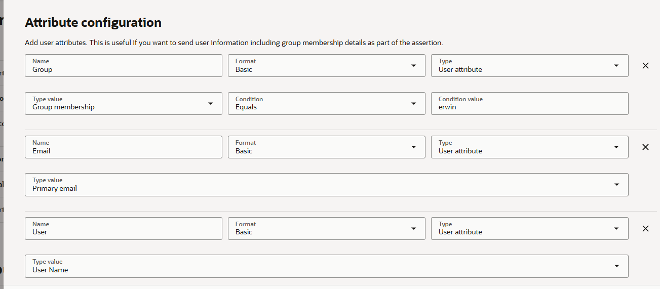Remove the Group attribute row
Viewport: 660px width, 289px height.
[x=645, y=66]
